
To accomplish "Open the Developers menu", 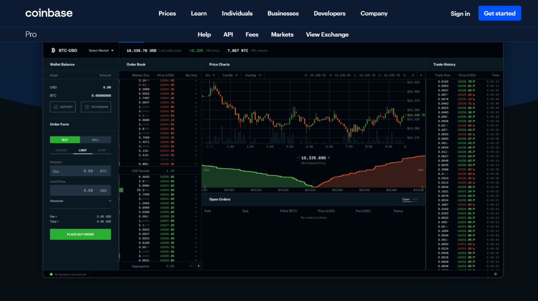I will point(330,13).
